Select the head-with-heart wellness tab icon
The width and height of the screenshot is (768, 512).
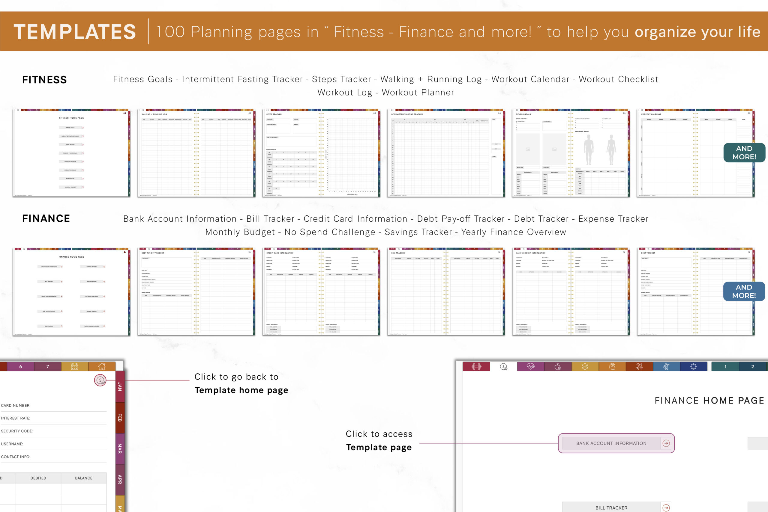[612, 367]
